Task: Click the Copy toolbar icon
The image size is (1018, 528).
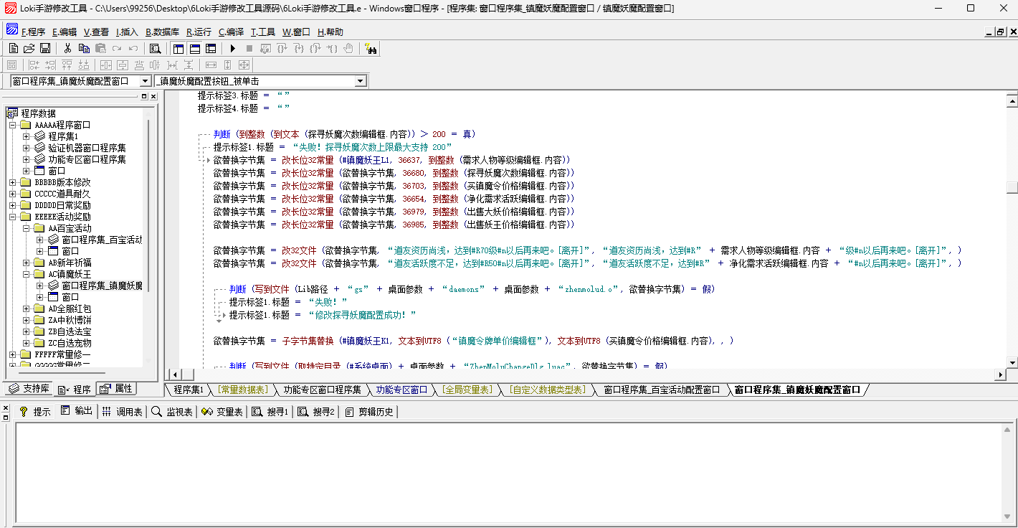Action: 84,49
